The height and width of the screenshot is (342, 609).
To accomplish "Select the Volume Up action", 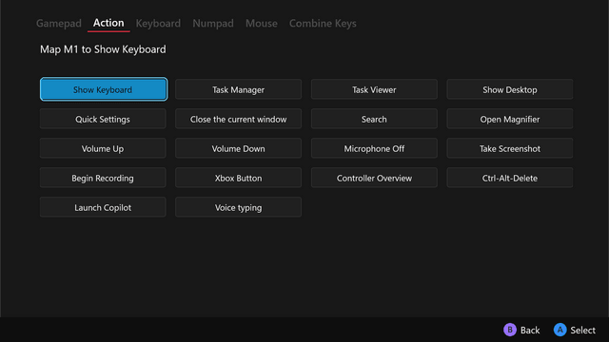I will [x=103, y=148].
